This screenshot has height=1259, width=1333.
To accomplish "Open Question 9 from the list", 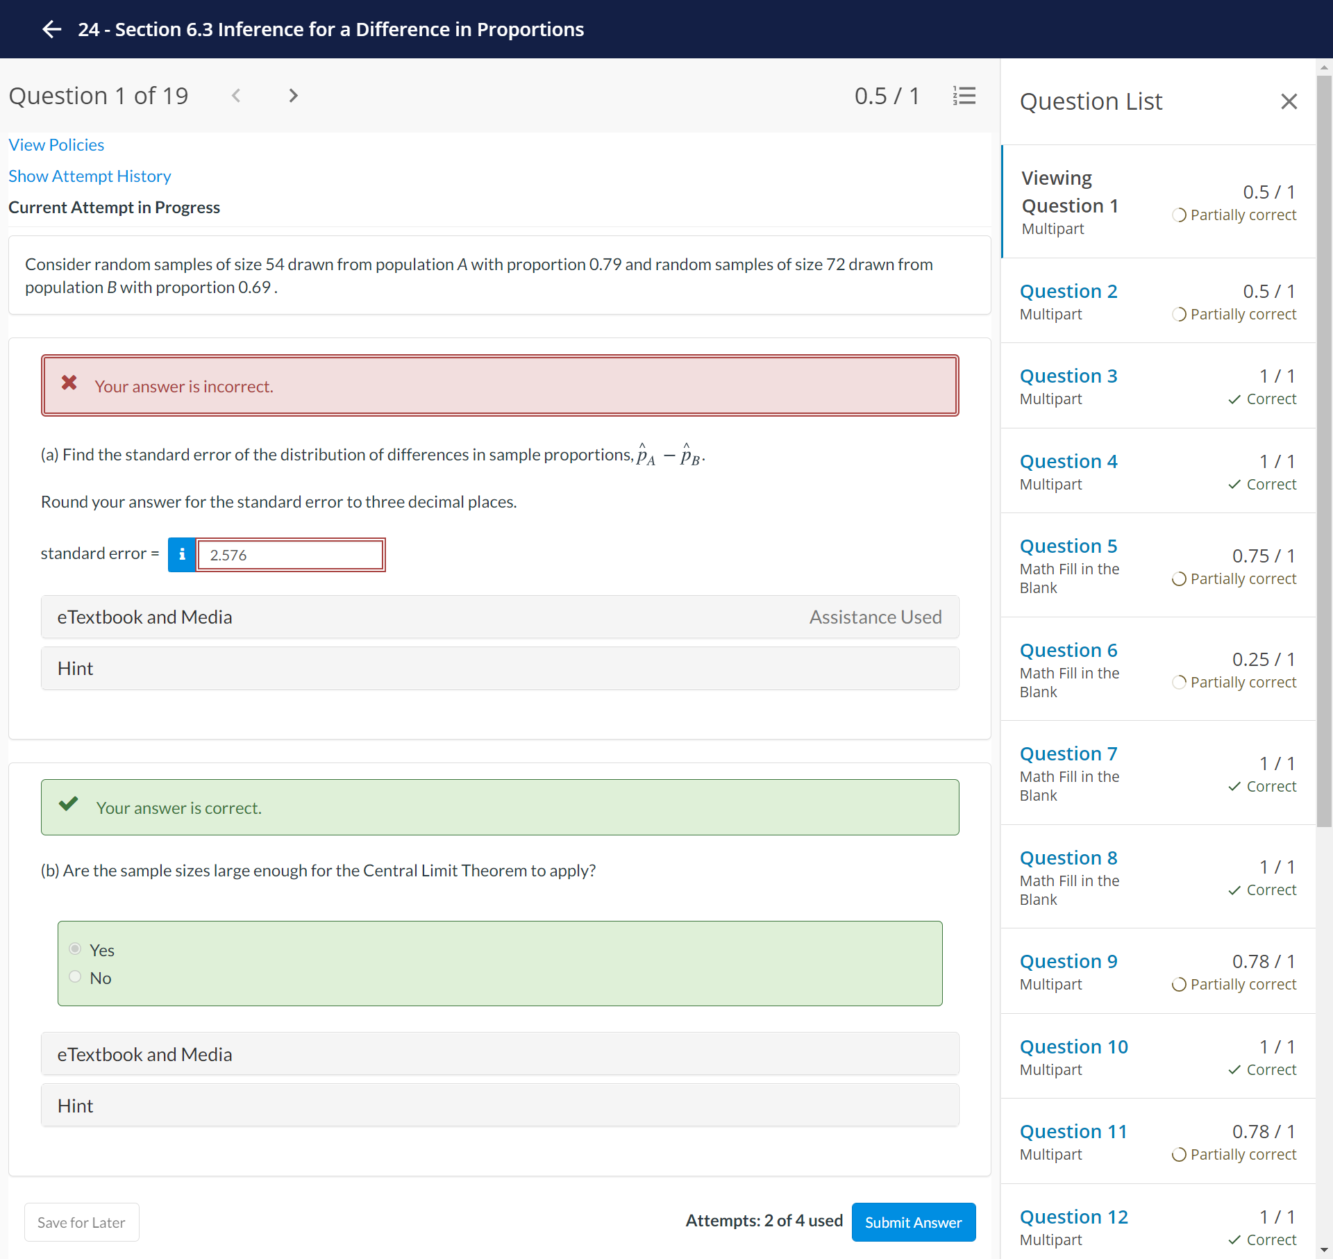I will click(1068, 961).
